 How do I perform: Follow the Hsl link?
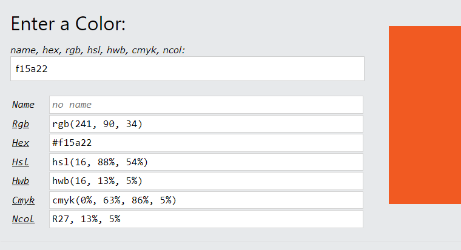coord(20,162)
